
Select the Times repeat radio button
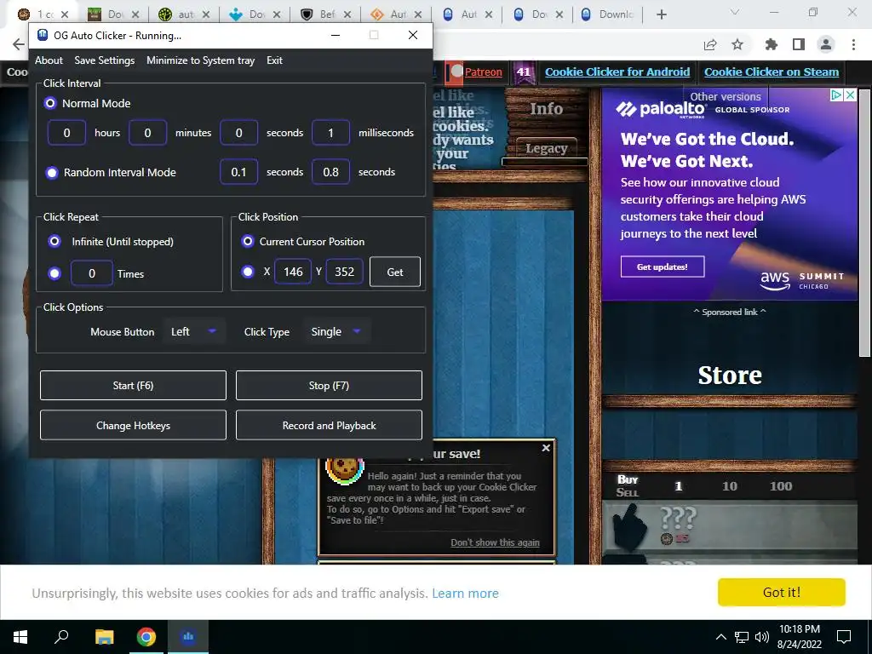click(x=54, y=273)
